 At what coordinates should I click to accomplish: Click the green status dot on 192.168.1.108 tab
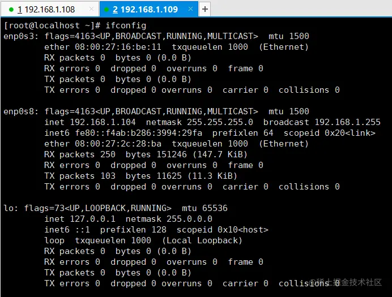point(11,10)
